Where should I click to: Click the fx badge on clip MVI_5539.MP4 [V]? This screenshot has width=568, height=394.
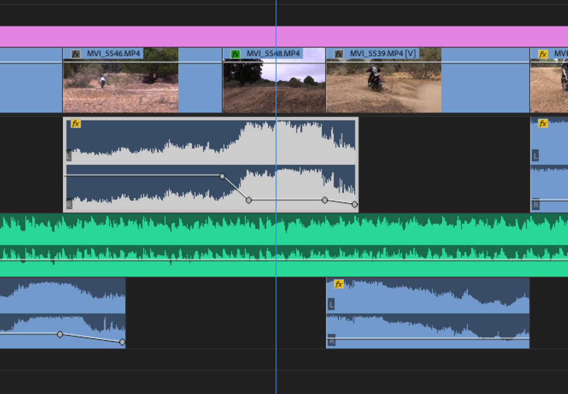pyautogui.click(x=339, y=54)
